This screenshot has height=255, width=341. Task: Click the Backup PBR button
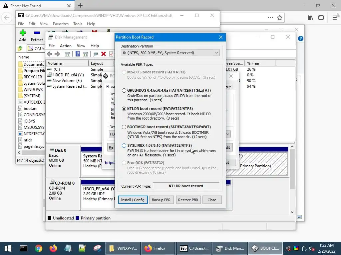161,200
